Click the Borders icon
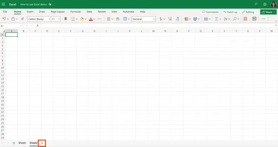This screenshot has width=278, height=147. click(x=73, y=19)
